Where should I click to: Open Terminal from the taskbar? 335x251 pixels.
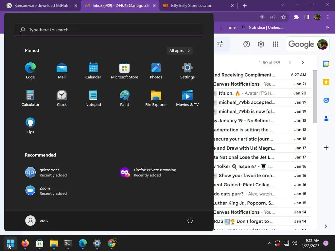click(68, 243)
